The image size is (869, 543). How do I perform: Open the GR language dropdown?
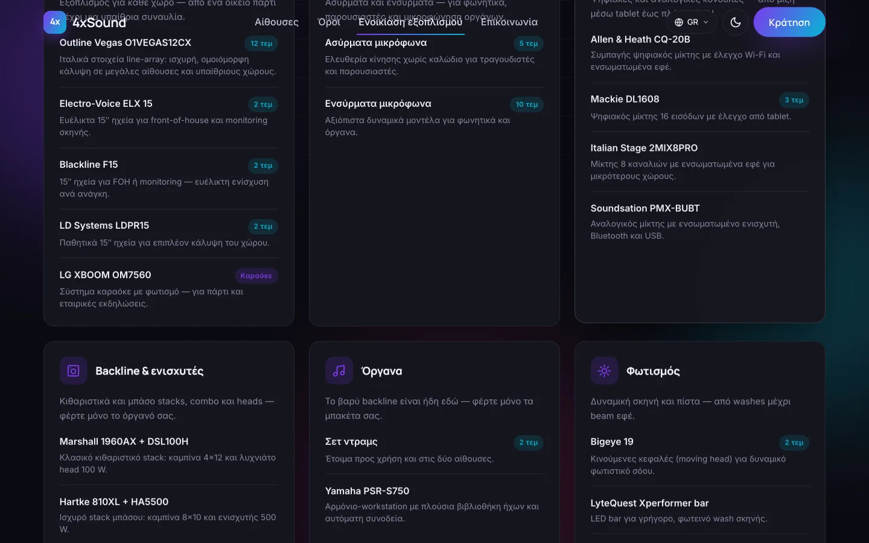[x=692, y=22]
